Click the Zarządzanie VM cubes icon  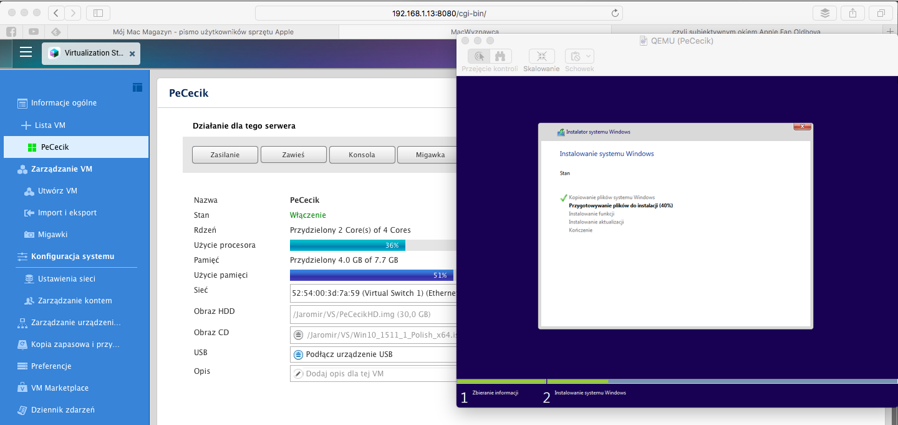click(x=22, y=169)
